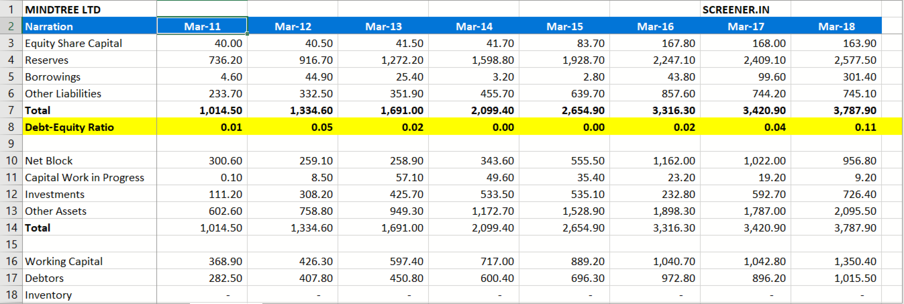Image resolution: width=904 pixels, height=304 pixels.
Task: Select row header number 15
Action: (x=11, y=244)
